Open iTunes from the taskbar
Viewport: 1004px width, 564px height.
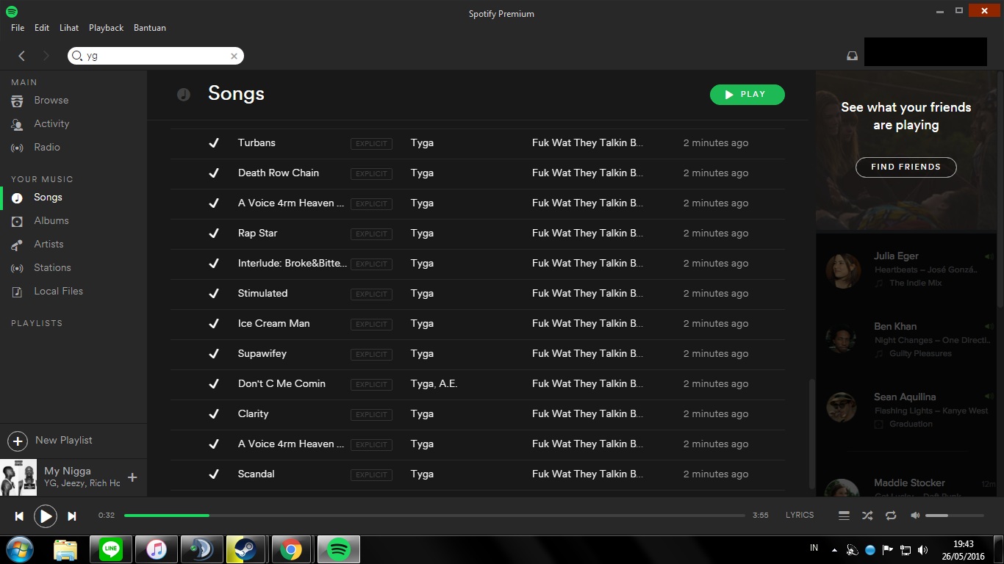pos(156,549)
